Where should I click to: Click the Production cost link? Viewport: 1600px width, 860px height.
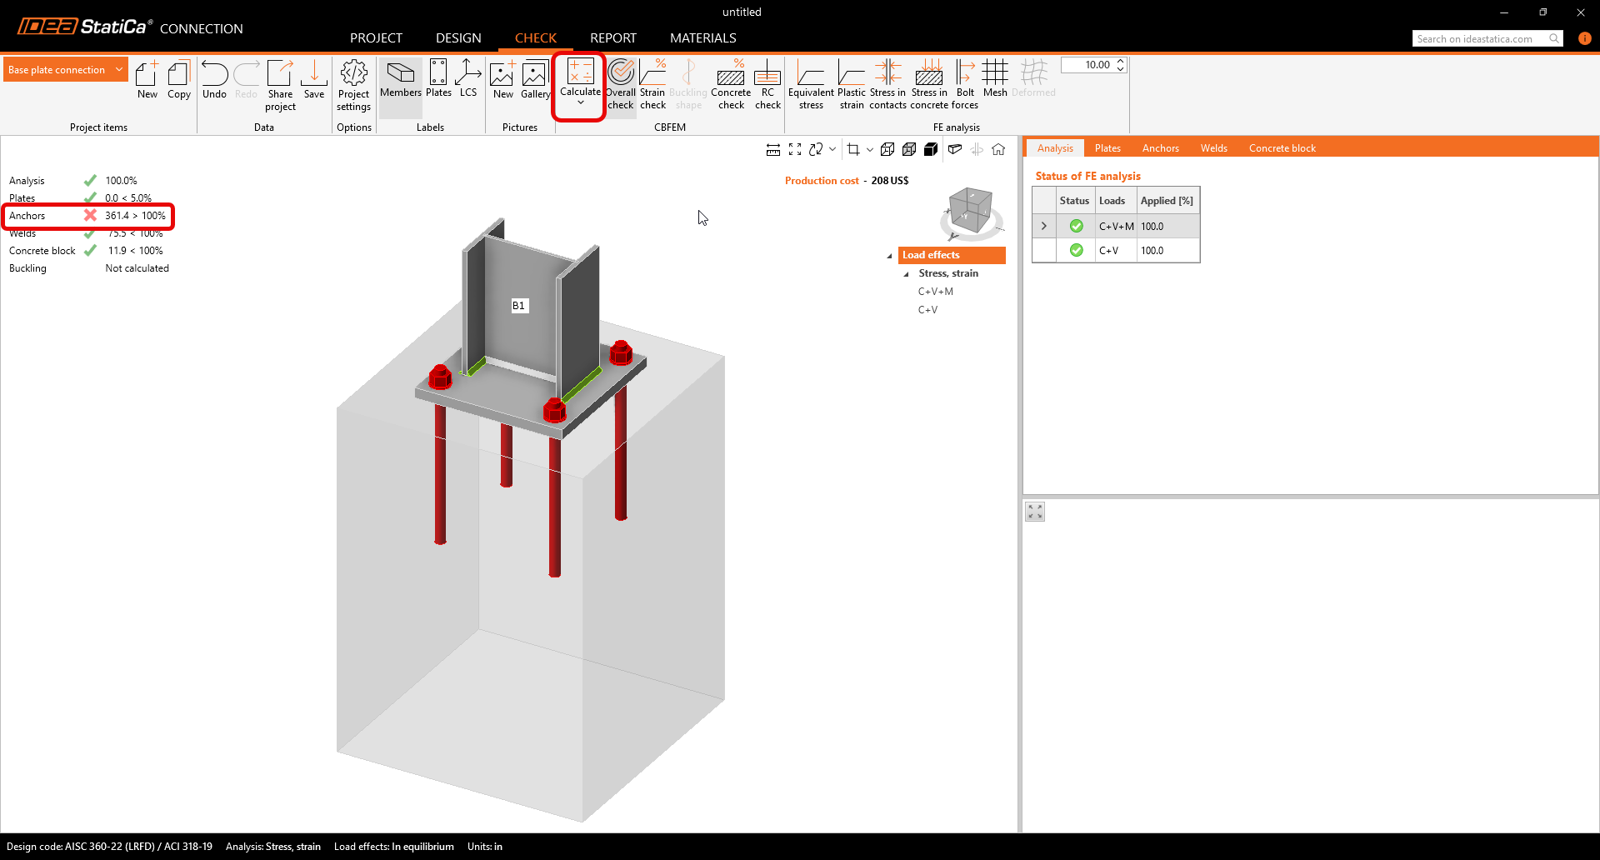[821, 181]
